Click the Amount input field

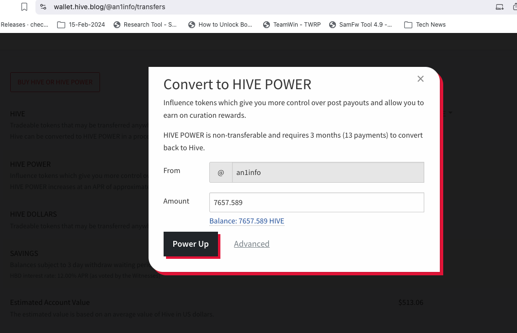317,202
